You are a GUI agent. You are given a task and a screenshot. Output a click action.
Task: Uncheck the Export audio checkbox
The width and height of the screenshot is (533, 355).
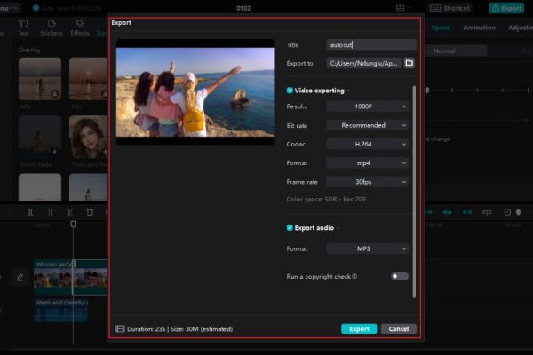[290, 228]
